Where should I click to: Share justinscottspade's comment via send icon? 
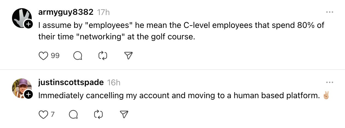tap(124, 114)
